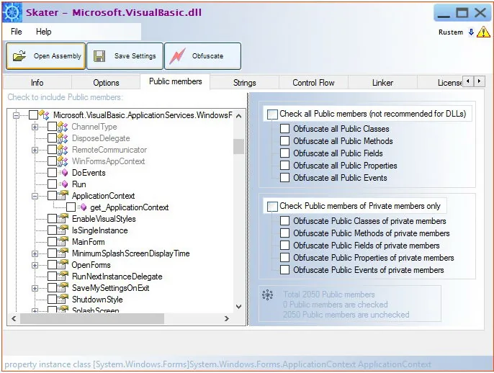Switch to the Control Flow tab
Viewport: 494px width, 373px height.
(313, 83)
